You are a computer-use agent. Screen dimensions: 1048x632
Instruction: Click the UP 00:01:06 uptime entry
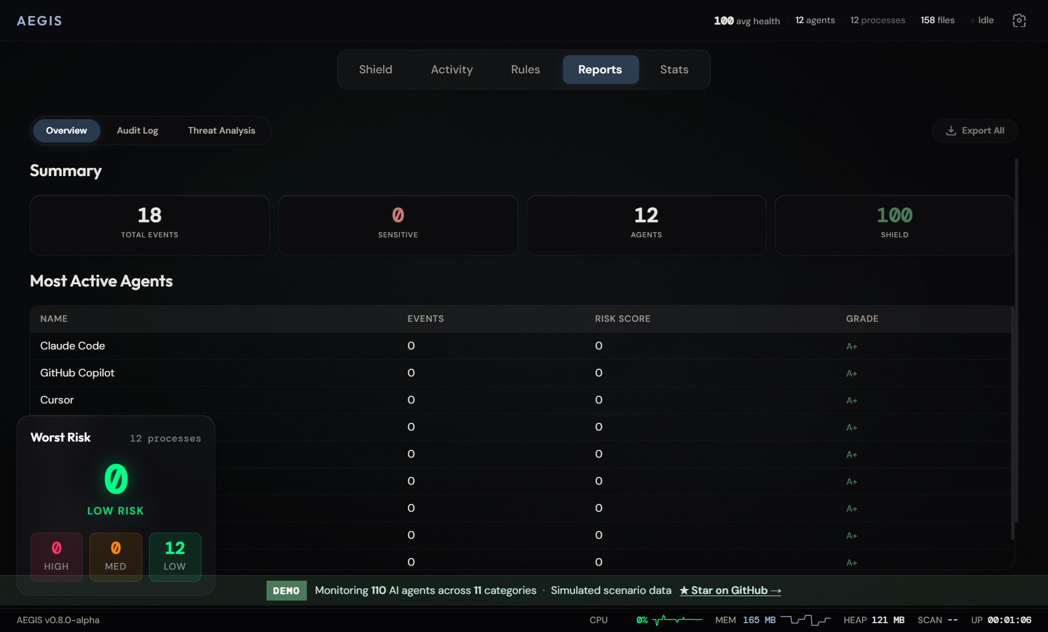[1001, 620]
